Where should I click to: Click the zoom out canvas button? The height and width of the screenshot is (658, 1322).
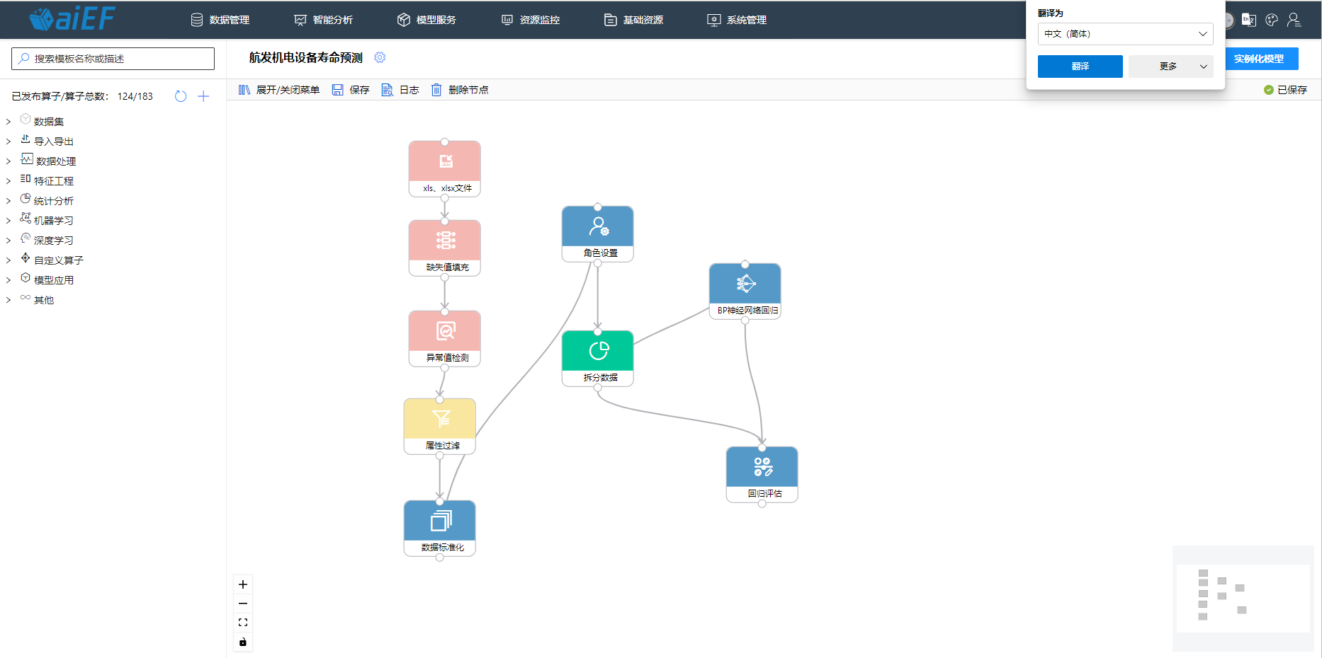[243, 604]
